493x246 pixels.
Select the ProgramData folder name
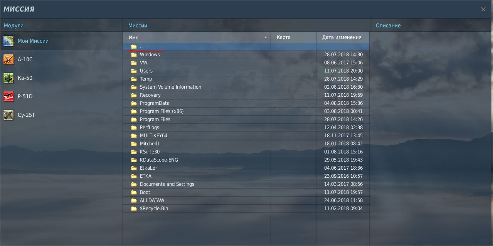155,103
